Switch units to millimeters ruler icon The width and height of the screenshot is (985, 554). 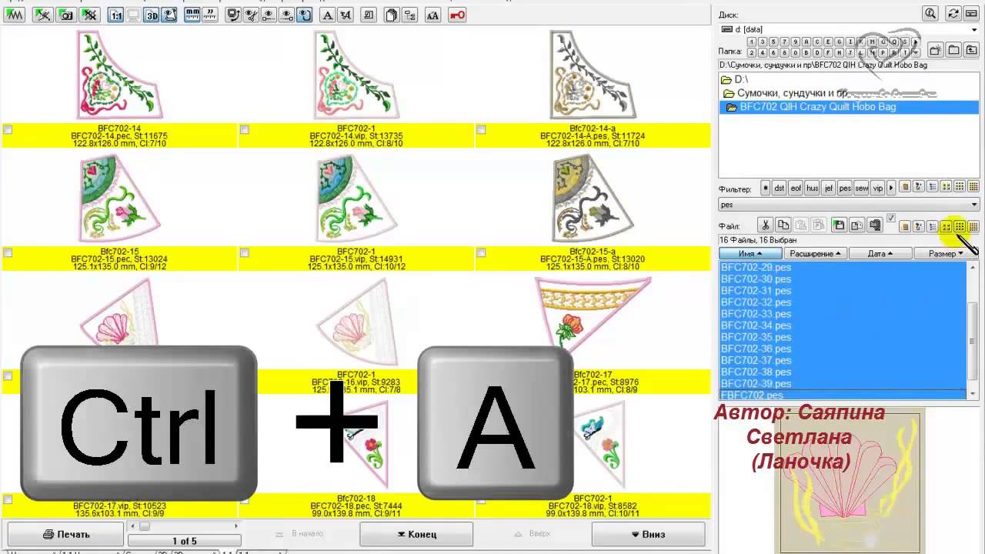pyautogui.click(x=192, y=15)
